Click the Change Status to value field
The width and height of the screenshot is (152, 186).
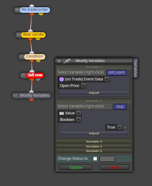click(107, 159)
